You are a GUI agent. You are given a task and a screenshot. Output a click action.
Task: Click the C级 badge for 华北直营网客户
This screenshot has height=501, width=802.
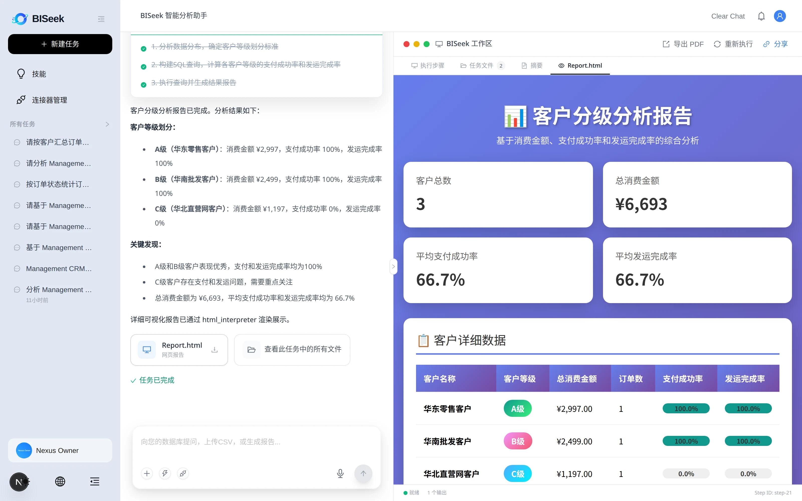coord(518,474)
